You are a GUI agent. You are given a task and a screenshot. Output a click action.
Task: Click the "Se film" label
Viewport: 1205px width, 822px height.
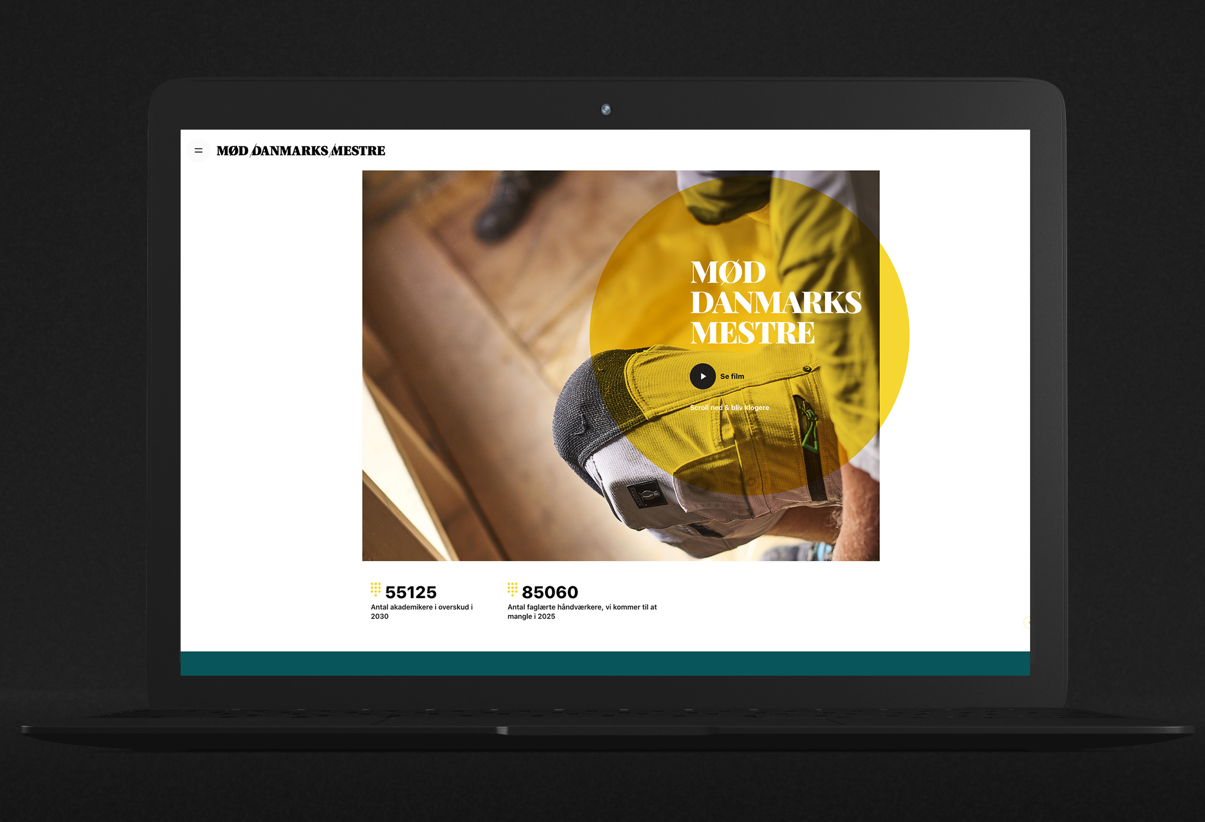coord(732,376)
